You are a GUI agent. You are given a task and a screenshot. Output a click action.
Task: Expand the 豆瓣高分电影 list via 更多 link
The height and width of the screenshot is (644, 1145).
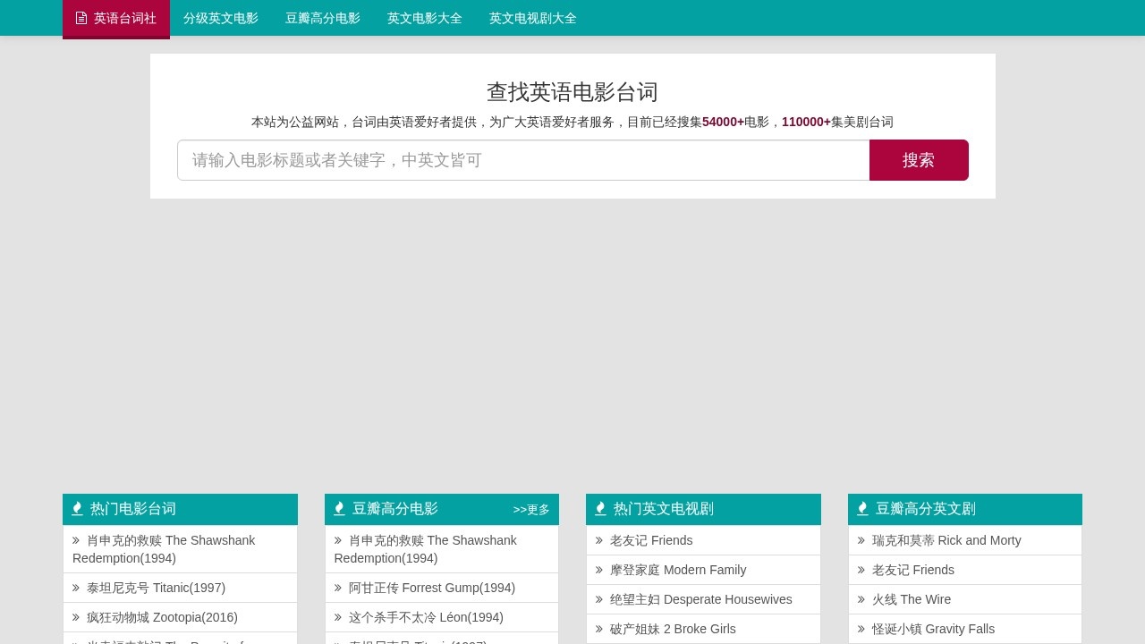coord(531,510)
